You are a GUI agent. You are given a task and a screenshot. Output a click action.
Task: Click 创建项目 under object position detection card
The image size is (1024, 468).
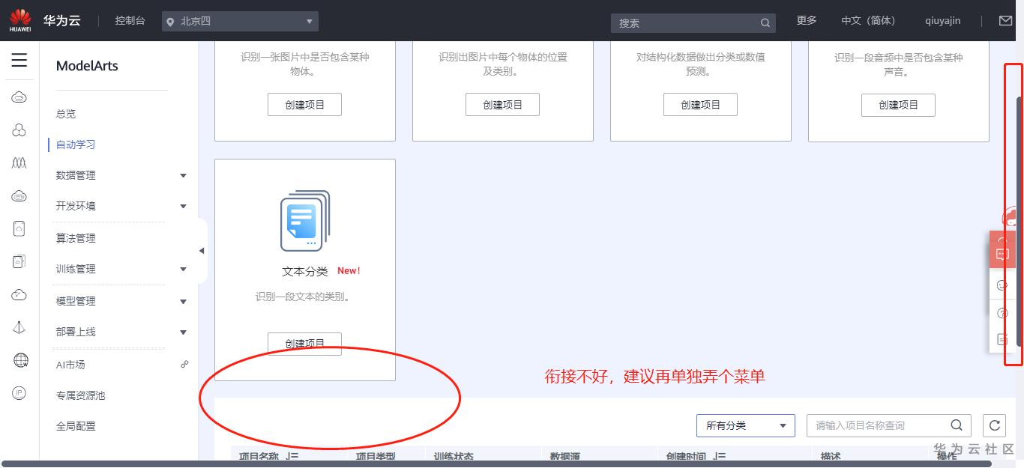502,105
